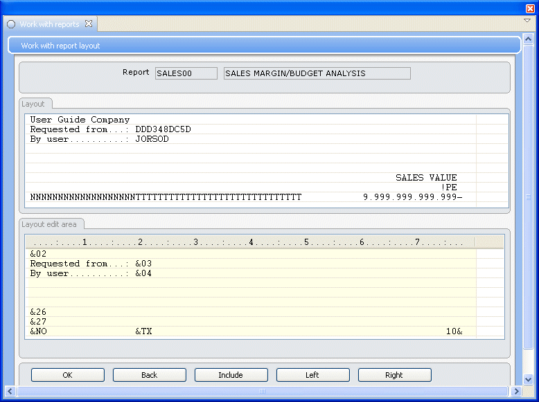Click the circle icon on Work with reports tab
The image size is (539, 402).
click(11, 24)
